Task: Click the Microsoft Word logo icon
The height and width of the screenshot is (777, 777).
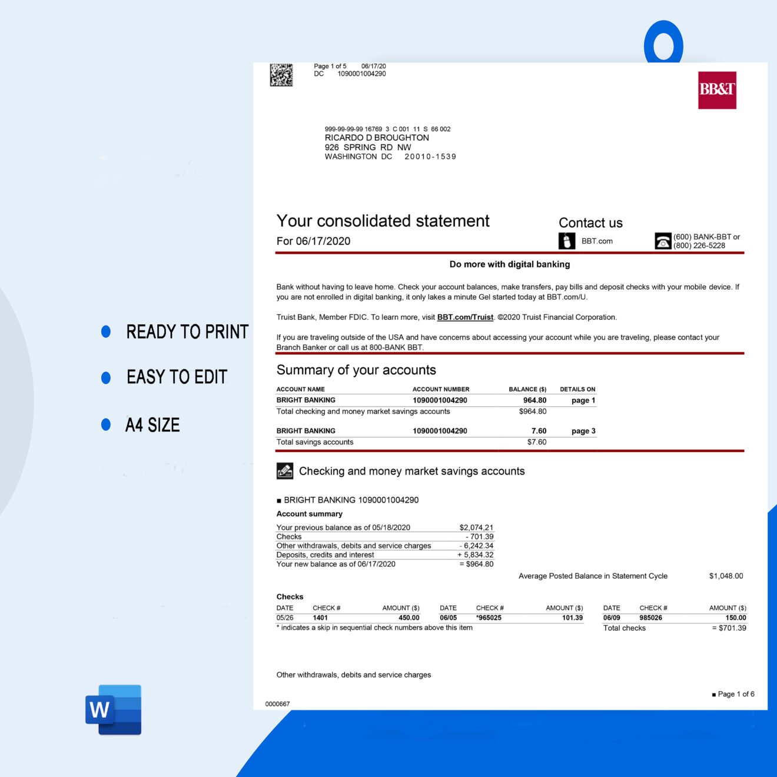Action: point(114,709)
